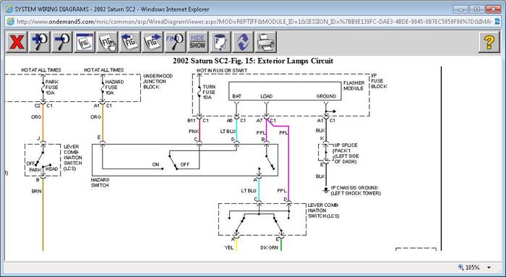Click the Internet Explorer icon in title bar
Image resolution: width=506 pixels, height=277 pixels.
[9, 9]
